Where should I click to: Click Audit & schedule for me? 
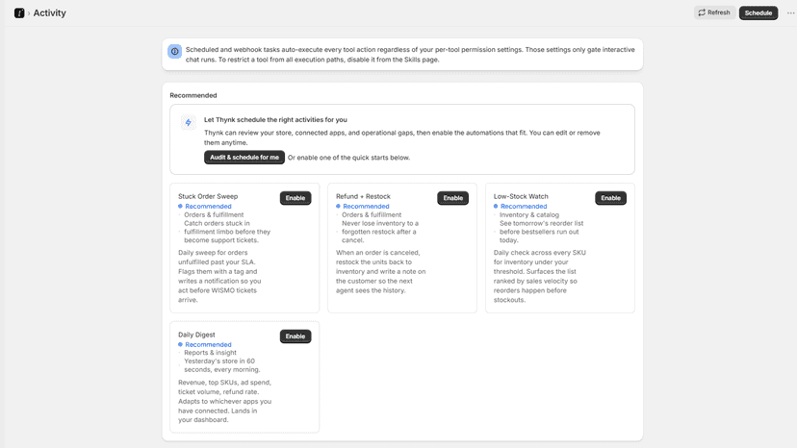(x=244, y=158)
